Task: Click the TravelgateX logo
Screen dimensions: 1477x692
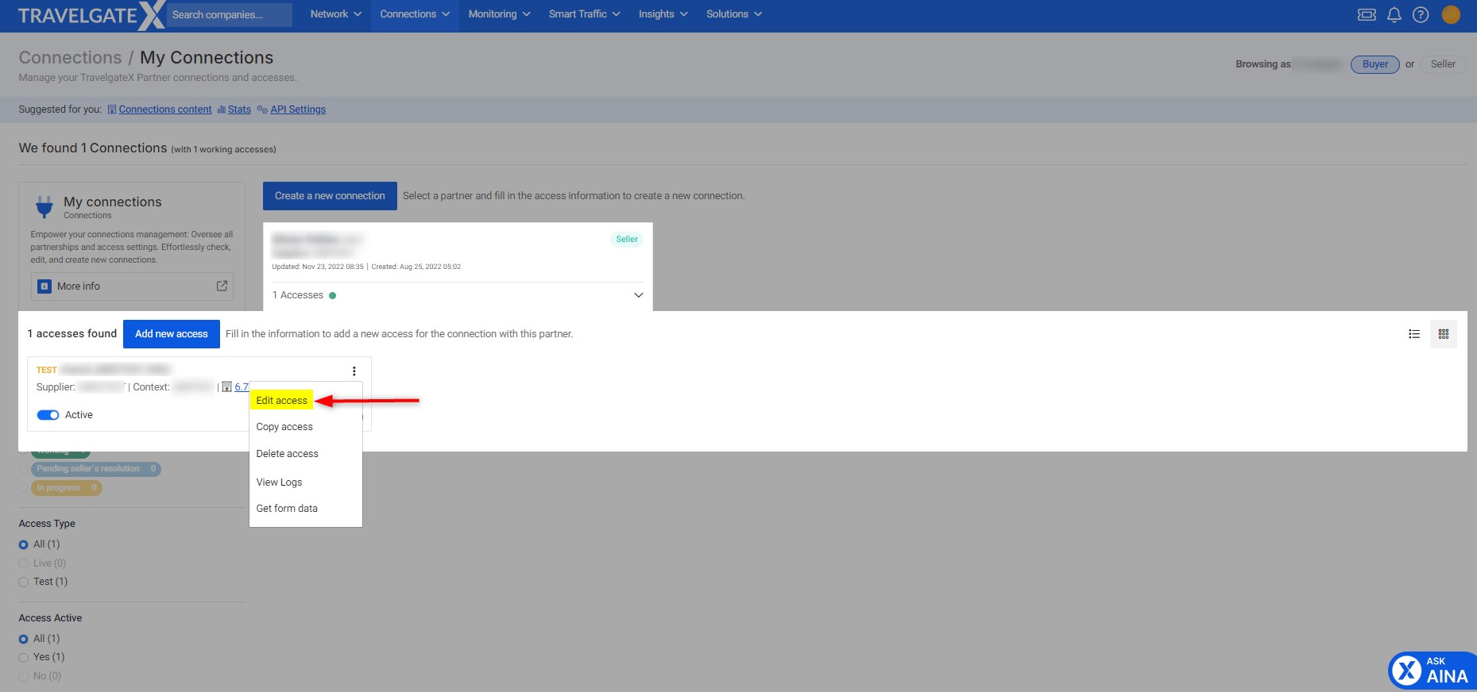Action: [91, 15]
